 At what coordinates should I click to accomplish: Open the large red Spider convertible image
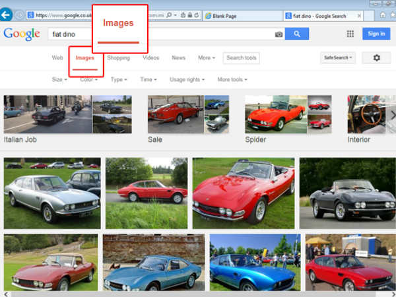pyautogui.click(x=244, y=193)
